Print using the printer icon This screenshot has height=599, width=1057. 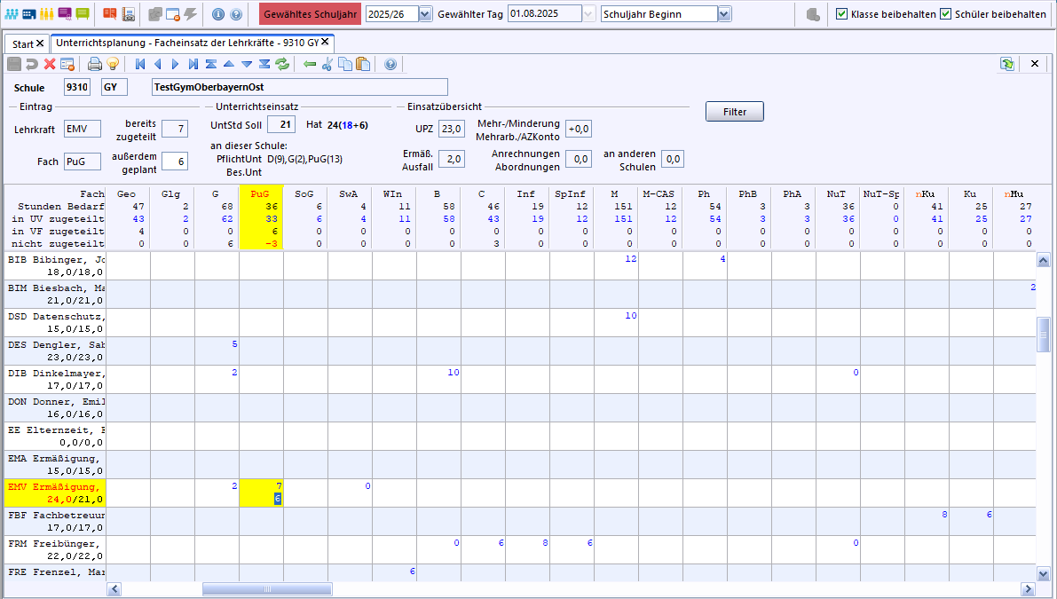click(95, 64)
